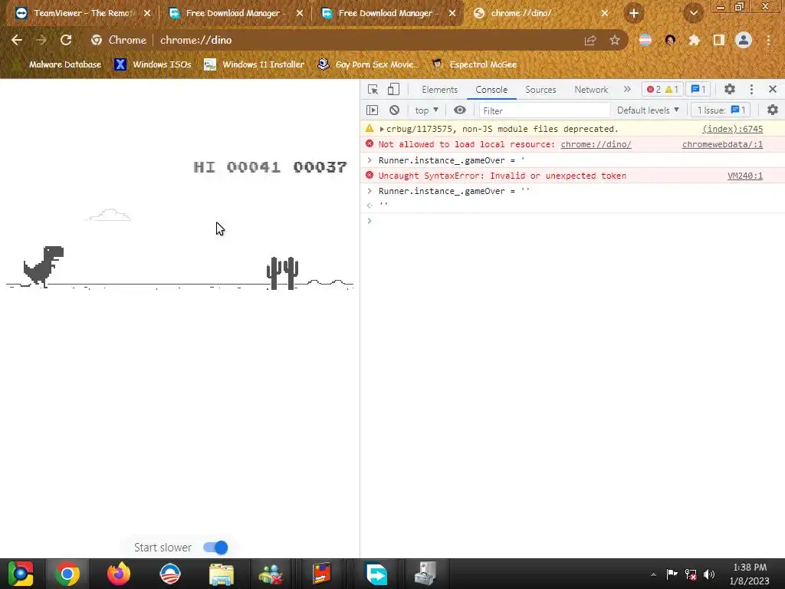Go back with the browser back arrow

click(17, 40)
